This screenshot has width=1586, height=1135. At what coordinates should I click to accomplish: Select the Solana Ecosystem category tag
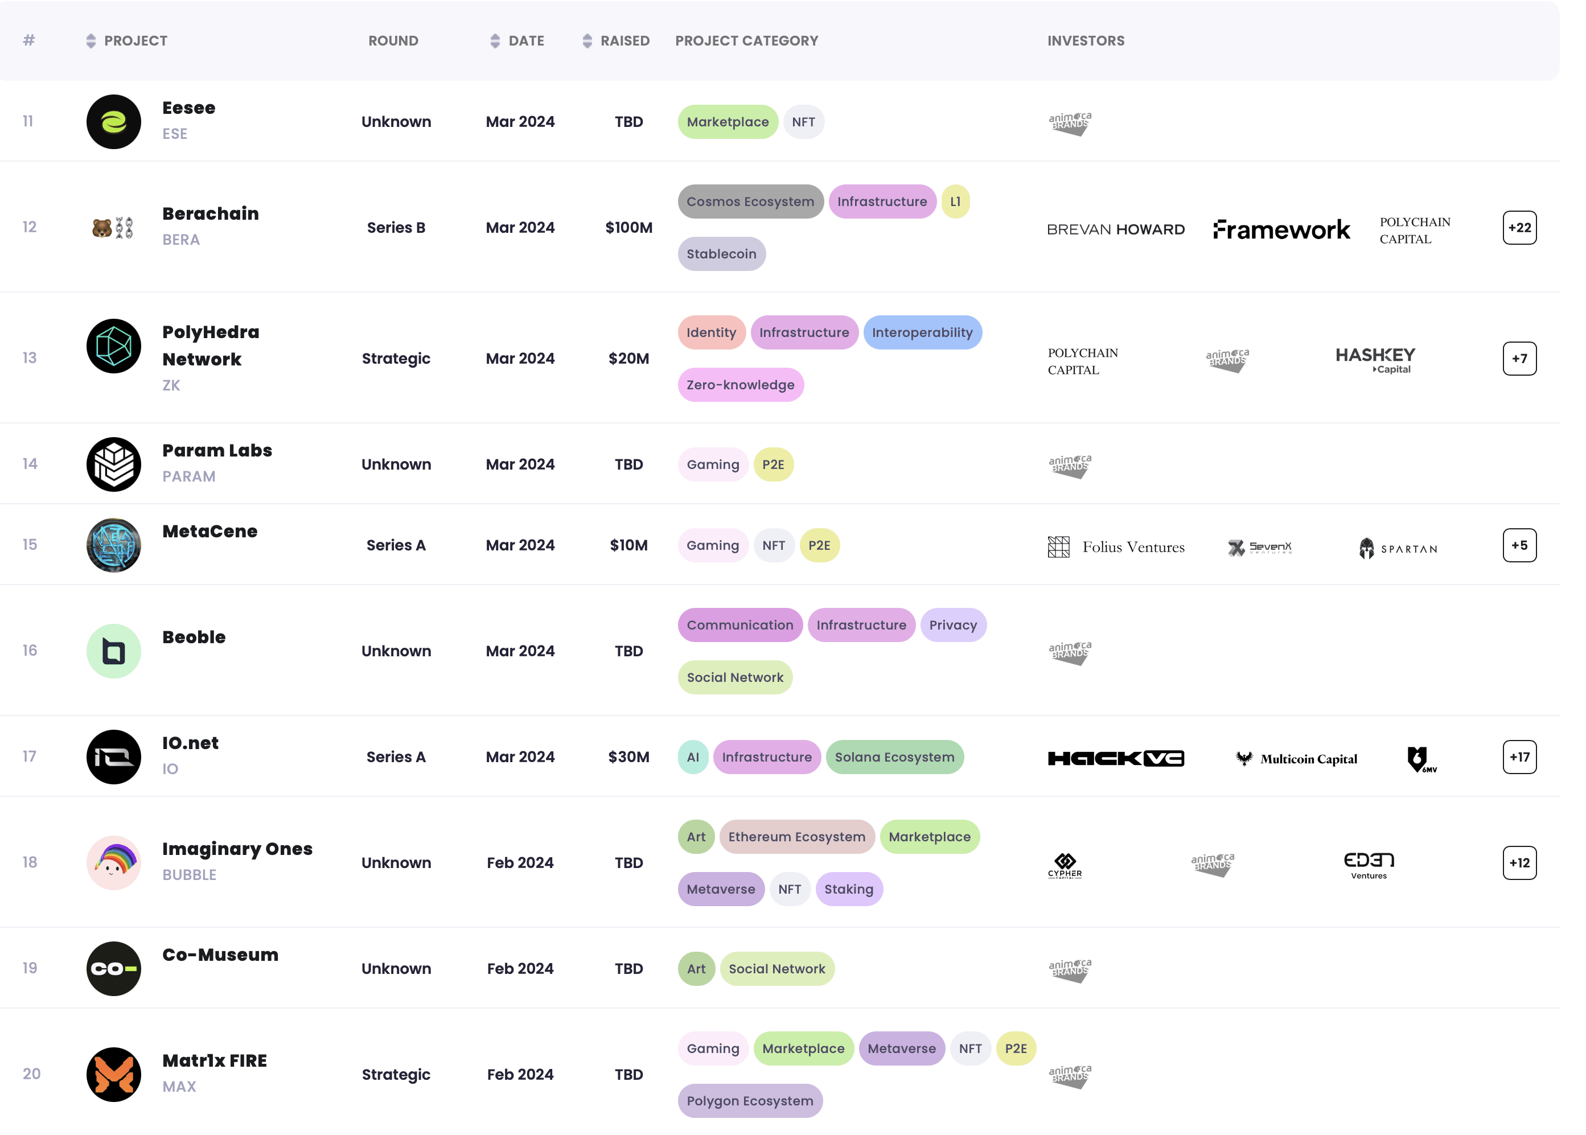pyautogui.click(x=894, y=757)
